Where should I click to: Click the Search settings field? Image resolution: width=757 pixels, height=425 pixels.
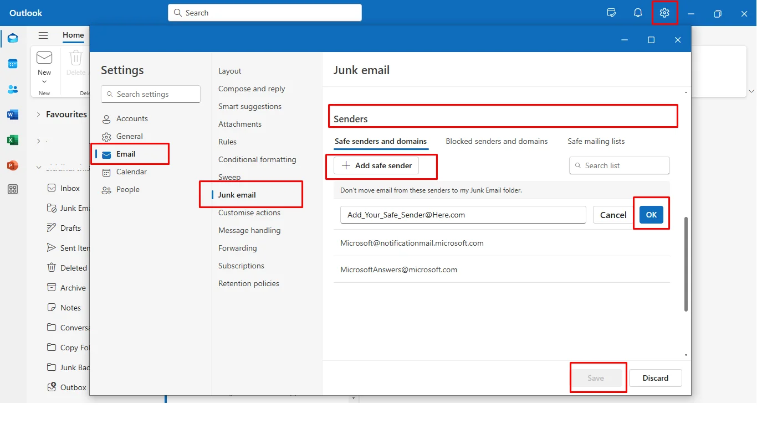click(151, 94)
